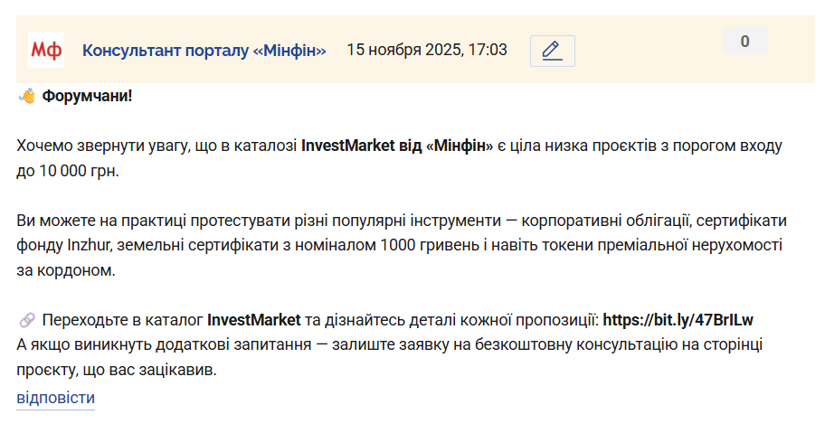Click the post timestamp 15 ноября 2025
Screen dimensions: 825x424
click(426, 50)
